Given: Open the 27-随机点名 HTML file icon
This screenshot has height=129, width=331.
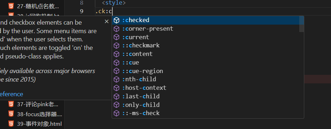Looking at the screenshot, I should coord(11,6).
